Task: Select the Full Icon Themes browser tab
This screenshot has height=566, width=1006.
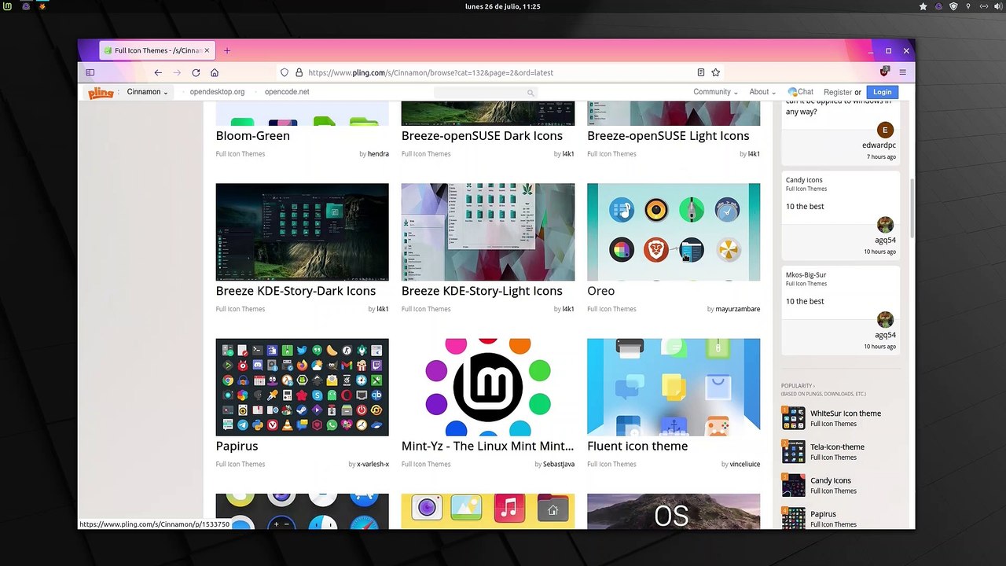Action: (x=156, y=50)
